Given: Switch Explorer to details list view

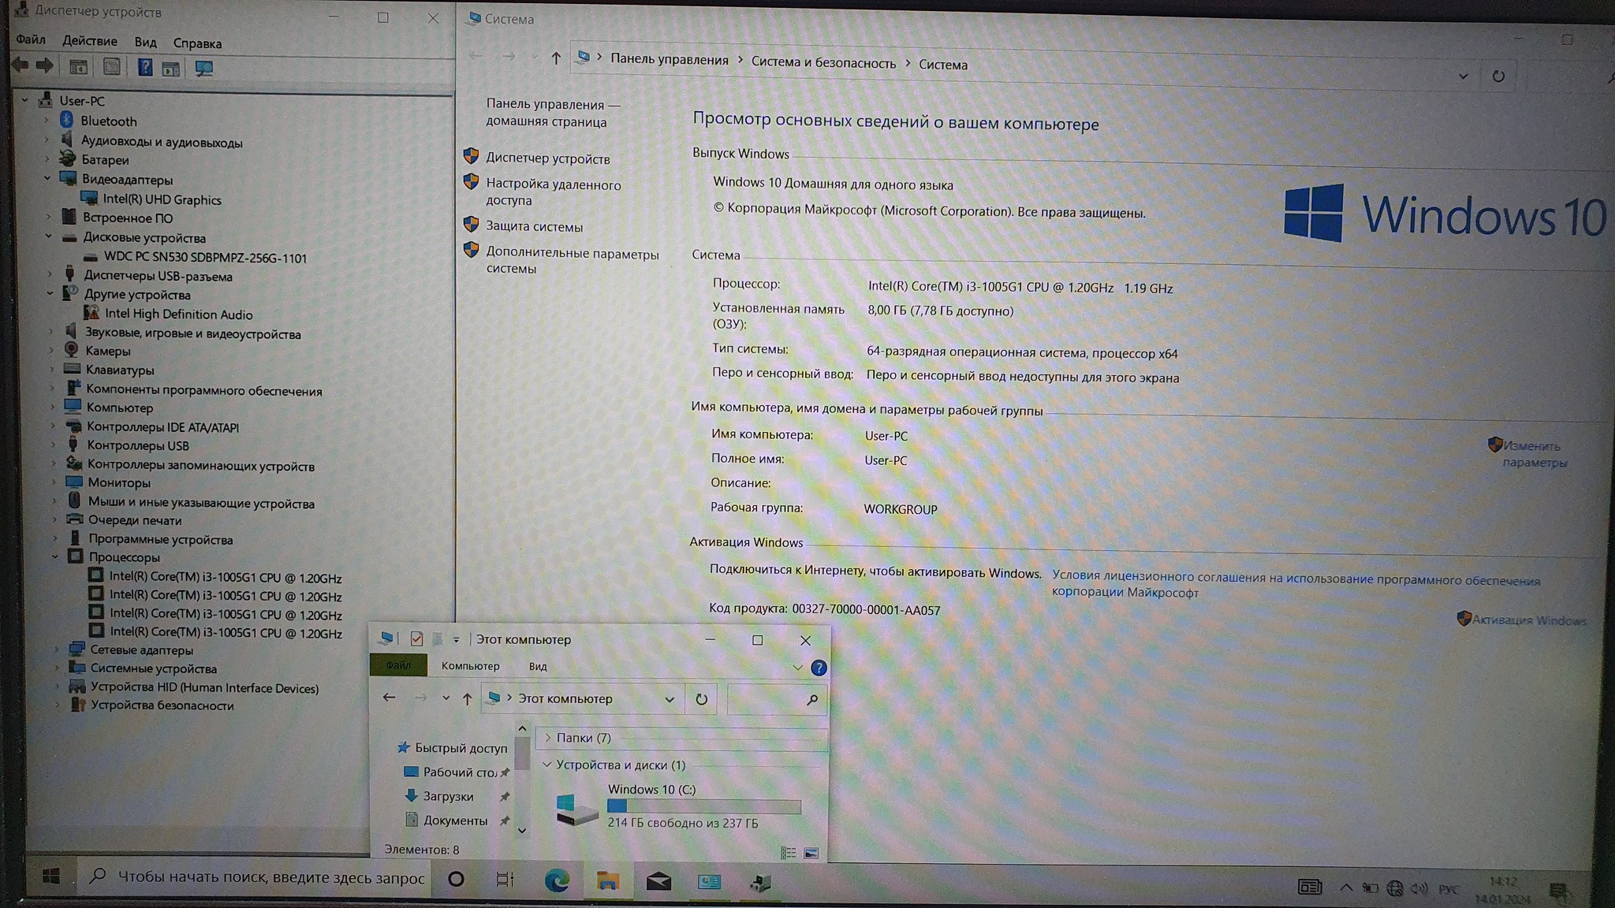Looking at the screenshot, I should [788, 853].
